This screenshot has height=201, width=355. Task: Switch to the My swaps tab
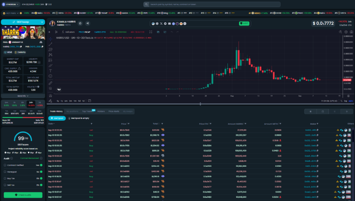point(128,111)
